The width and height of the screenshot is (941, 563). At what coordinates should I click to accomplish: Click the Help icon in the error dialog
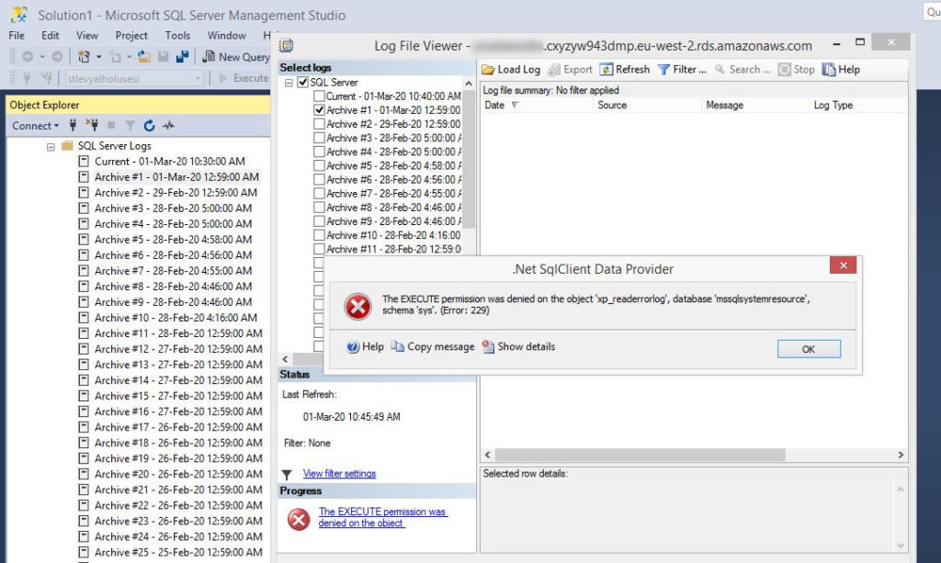pos(353,346)
